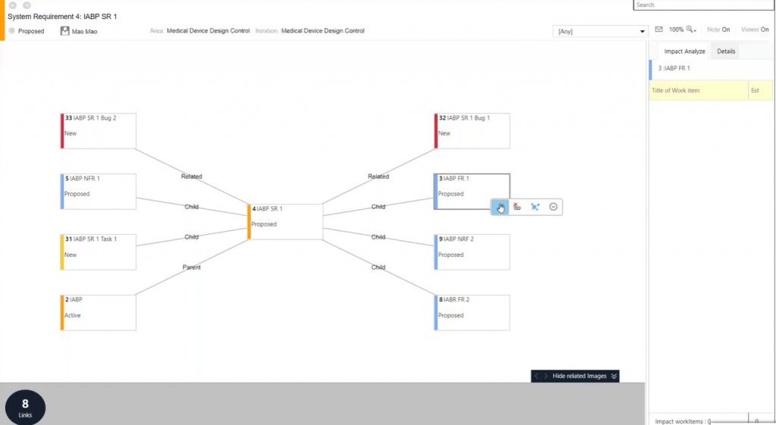This screenshot has height=425, width=776.
Task: Click Related link label near Bug 2
Action: pos(192,177)
